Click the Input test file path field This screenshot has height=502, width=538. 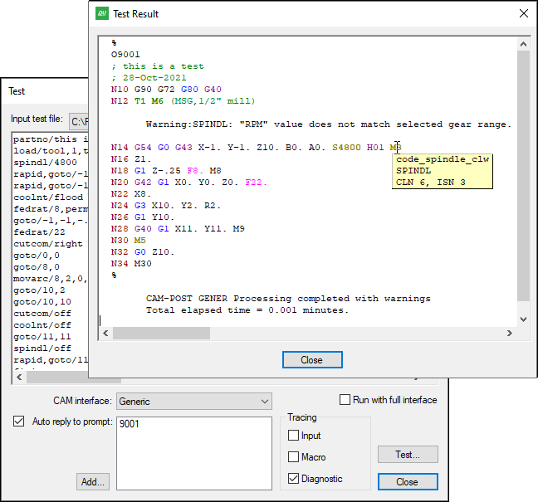click(79, 121)
